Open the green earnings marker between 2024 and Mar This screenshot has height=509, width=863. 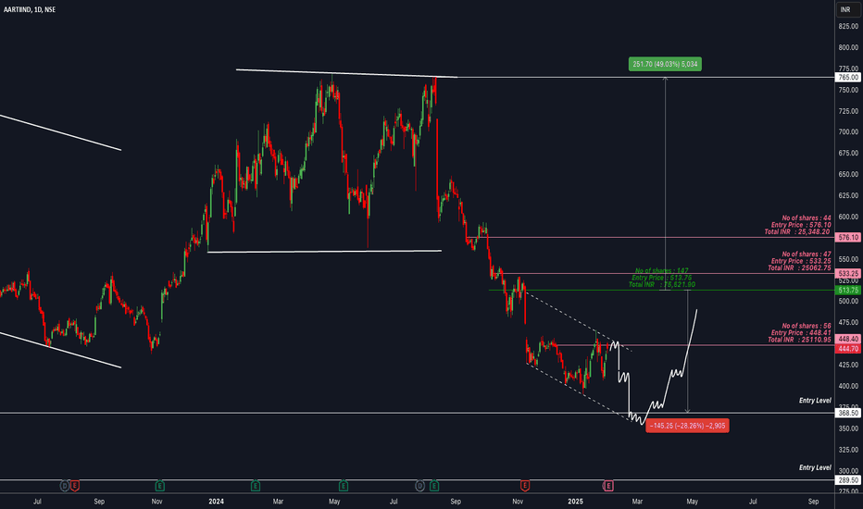pos(256,486)
